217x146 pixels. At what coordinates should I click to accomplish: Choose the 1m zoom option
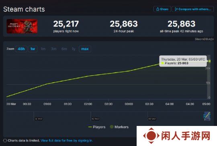coord(43,49)
